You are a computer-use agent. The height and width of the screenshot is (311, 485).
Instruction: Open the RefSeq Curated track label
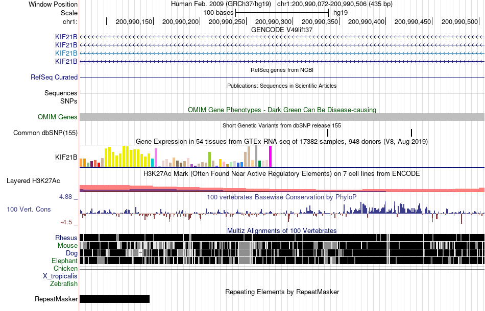54,77
